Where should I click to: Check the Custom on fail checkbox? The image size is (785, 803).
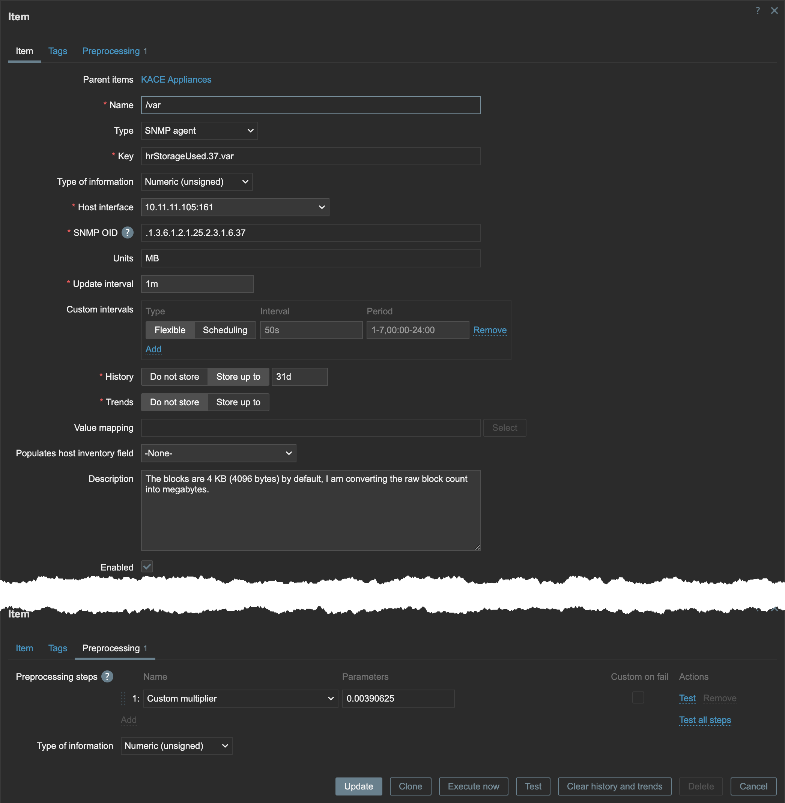638,697
